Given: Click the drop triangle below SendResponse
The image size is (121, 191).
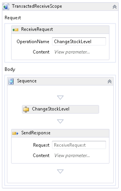Looking at the screenshot, I should (60, 171).
